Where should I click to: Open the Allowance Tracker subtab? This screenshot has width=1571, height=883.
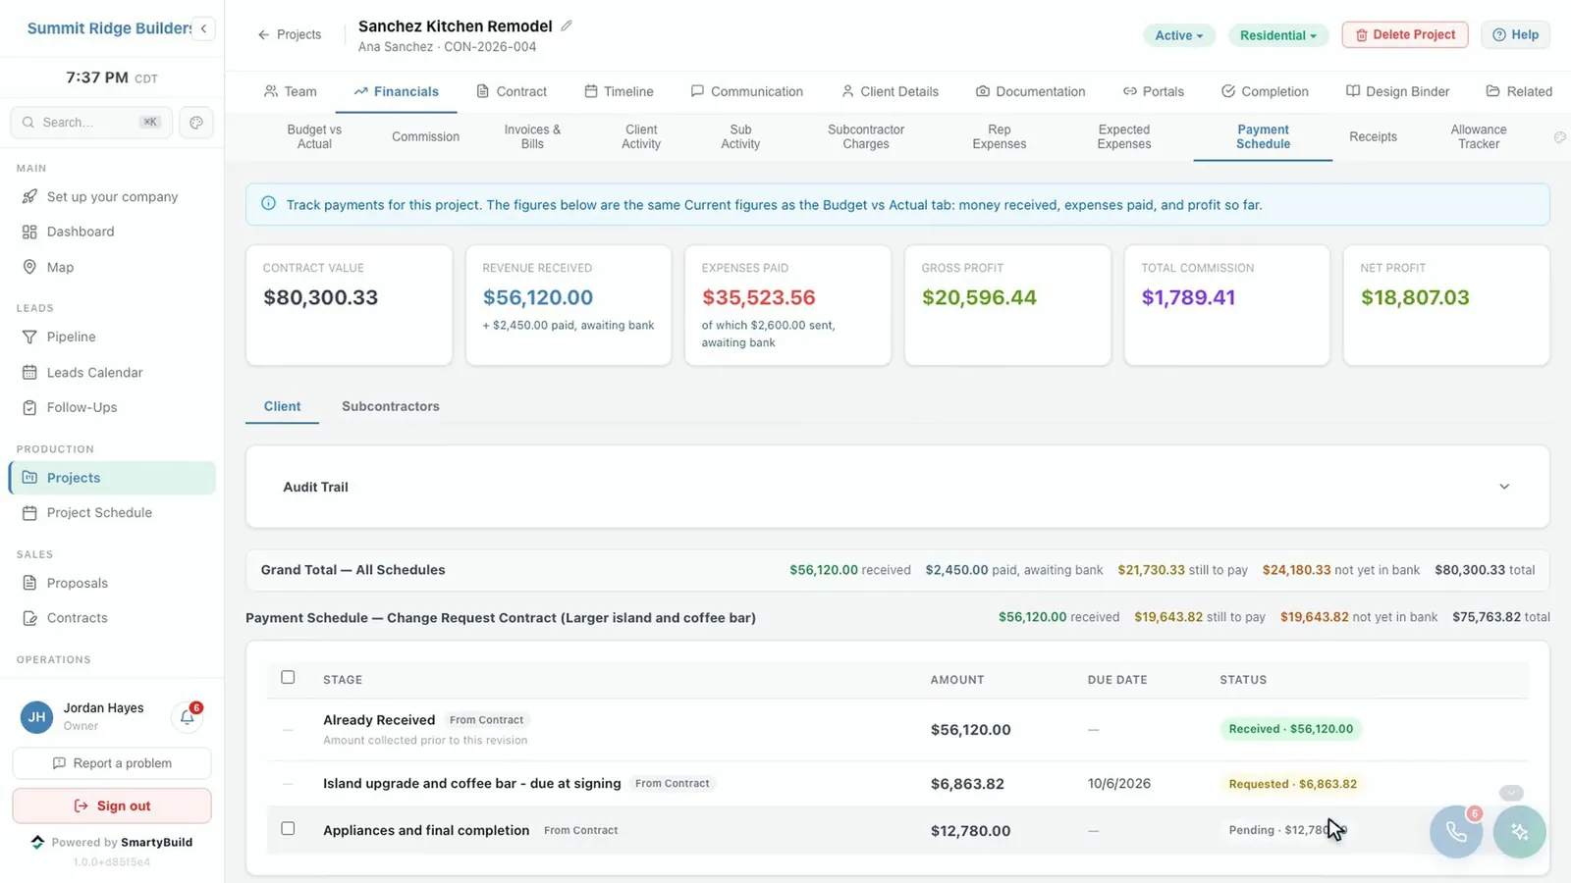click(x=1479, y=136)
